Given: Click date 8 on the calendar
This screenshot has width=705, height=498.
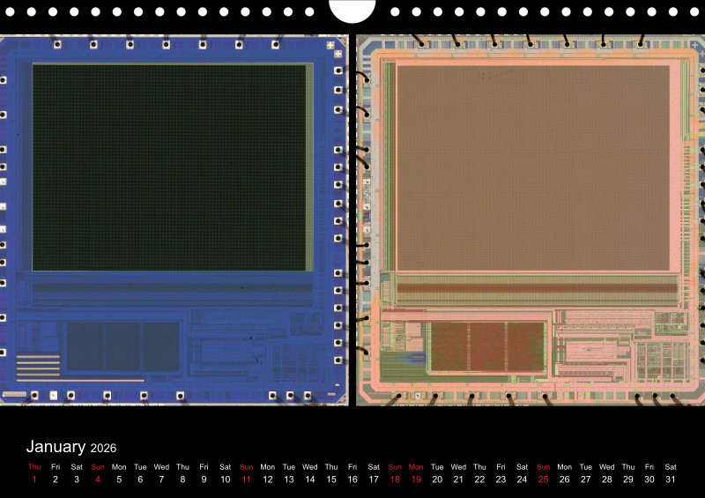Looking at the screenshot, I should click(182, 479).
